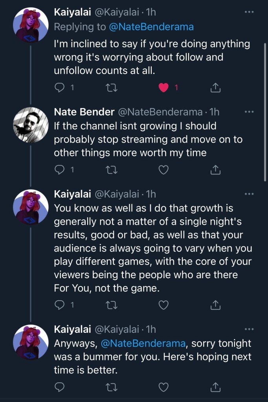Open @NateBenderama link in 'Replying to' line

[x=151, y=27]
